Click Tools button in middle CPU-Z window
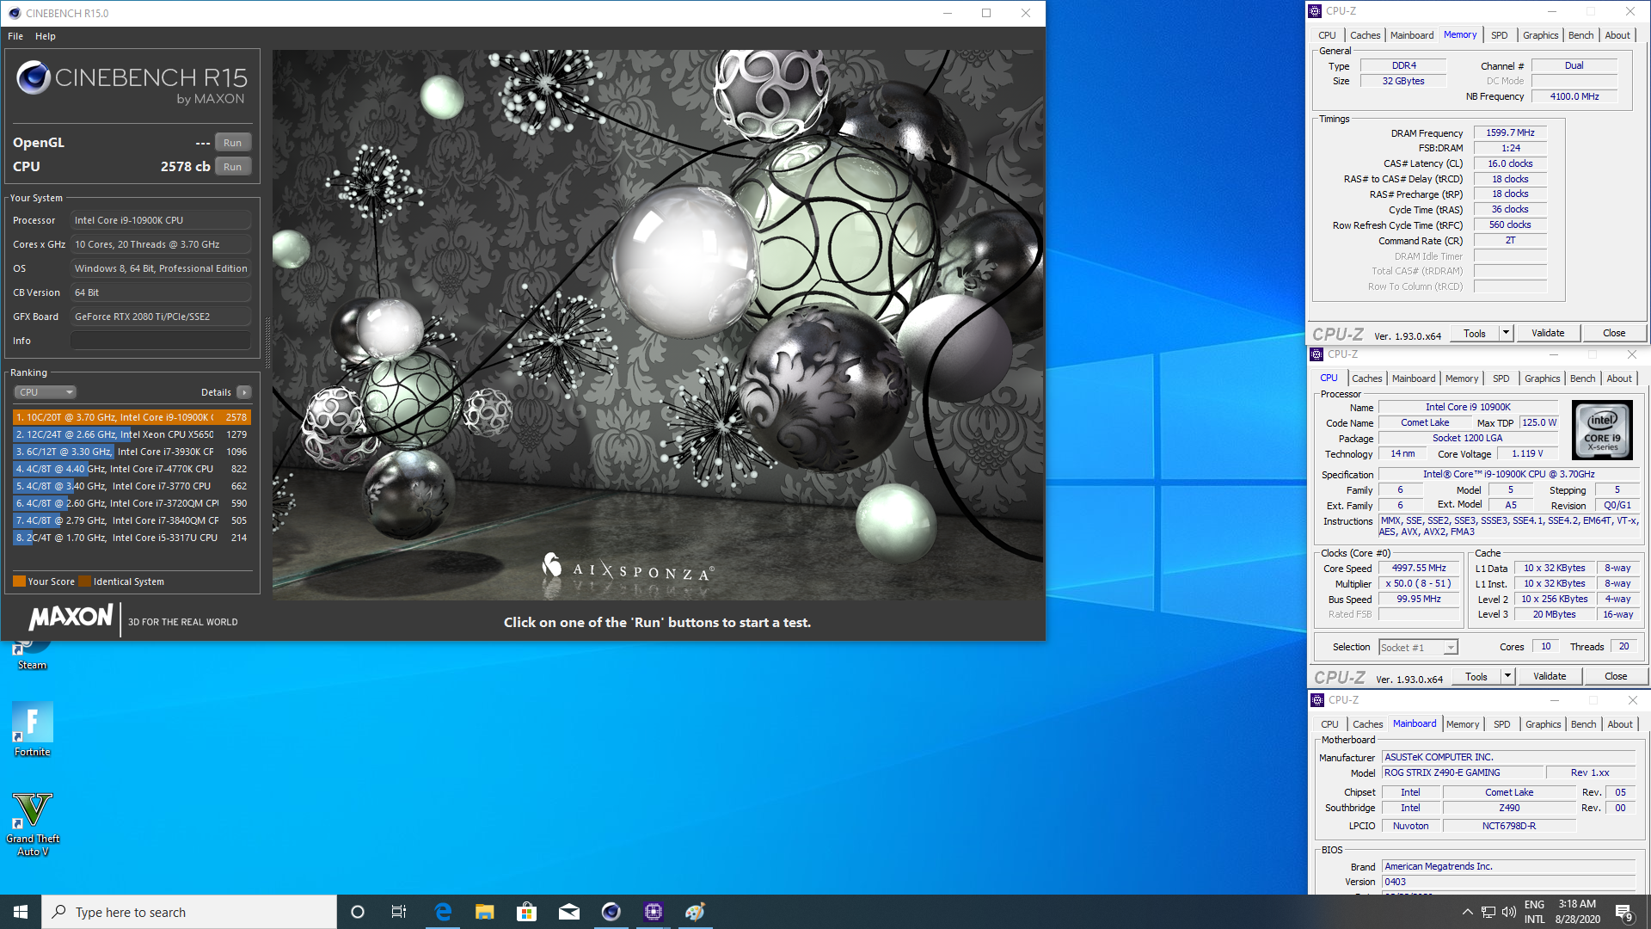 1476,677
